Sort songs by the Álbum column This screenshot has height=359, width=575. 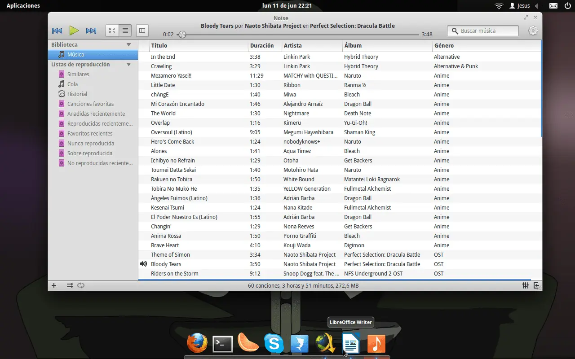pos(387,45)
